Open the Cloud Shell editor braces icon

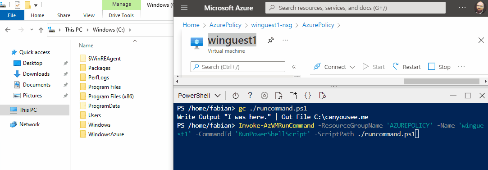[308, 96]
